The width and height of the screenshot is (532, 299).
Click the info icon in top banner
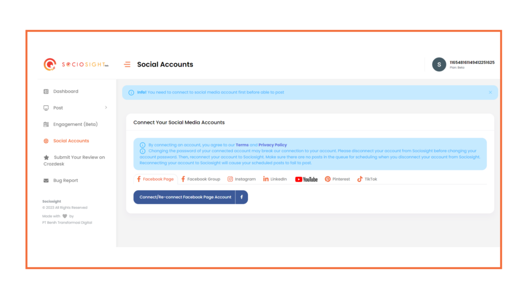[x=131, y=92]
